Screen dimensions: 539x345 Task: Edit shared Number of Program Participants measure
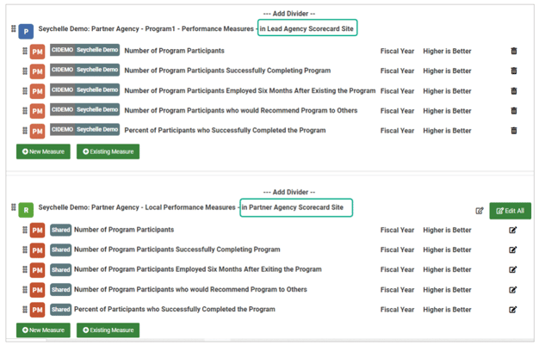coord(513,230)
